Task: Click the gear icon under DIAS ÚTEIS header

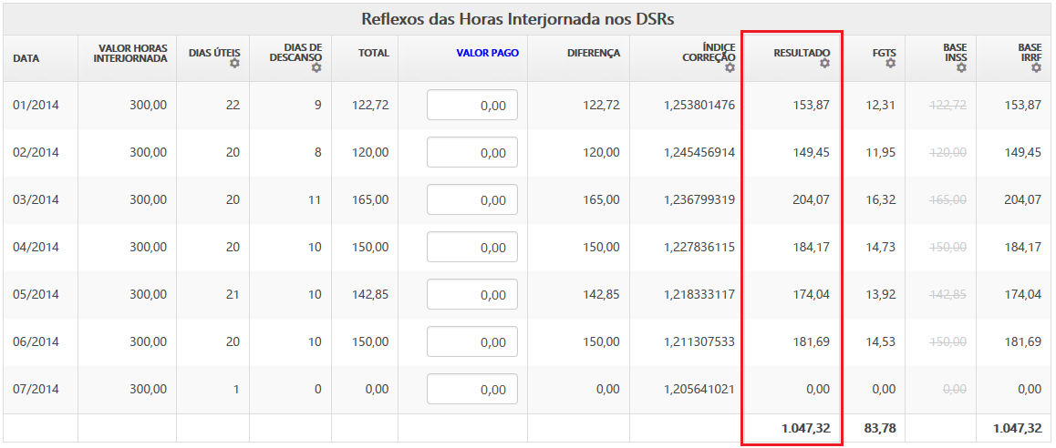Action: click(x=234, y=64)
